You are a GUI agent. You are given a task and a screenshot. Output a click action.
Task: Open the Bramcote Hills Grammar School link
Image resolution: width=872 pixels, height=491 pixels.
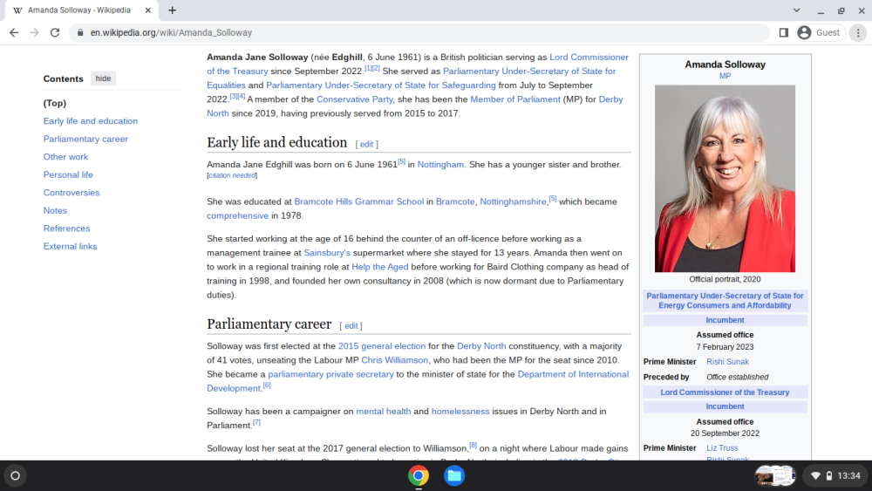click(x=358, y=201)
